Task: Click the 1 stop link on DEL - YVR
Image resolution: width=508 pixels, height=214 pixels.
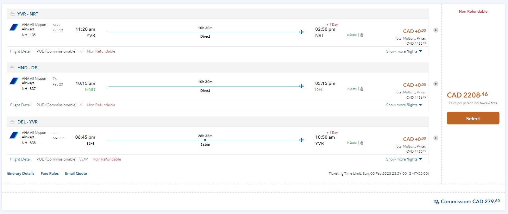Action: coord(205,144)
